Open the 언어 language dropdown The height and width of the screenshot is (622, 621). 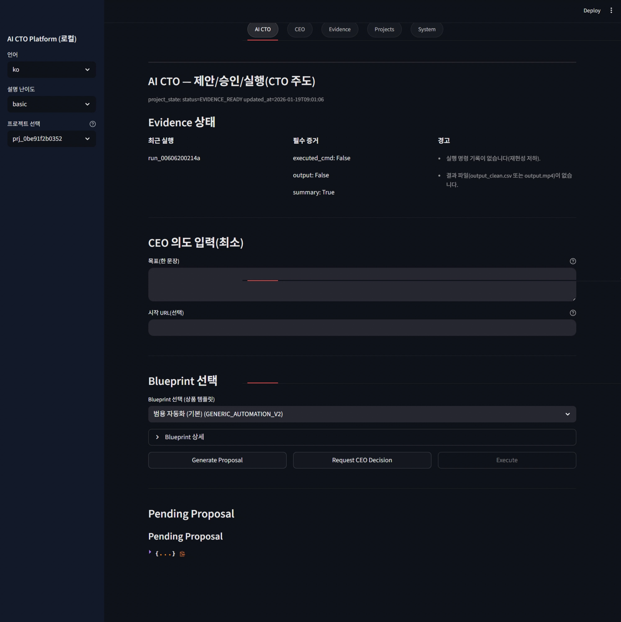[52, 70]
